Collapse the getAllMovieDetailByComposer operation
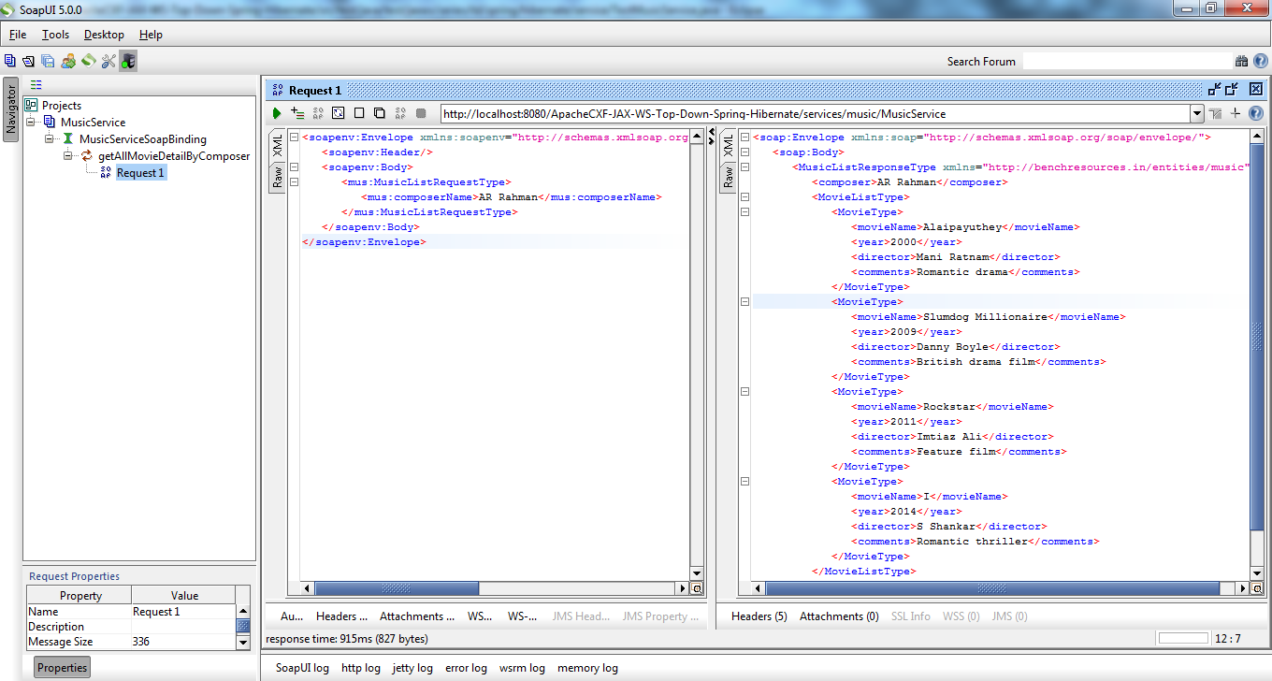Viewport: 1272px width, 681px height. pyautogui.click(x=65, y=155)
